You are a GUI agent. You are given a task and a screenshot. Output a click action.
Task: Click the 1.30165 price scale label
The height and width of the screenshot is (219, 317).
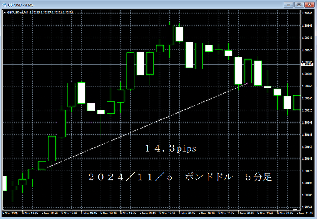307,147
